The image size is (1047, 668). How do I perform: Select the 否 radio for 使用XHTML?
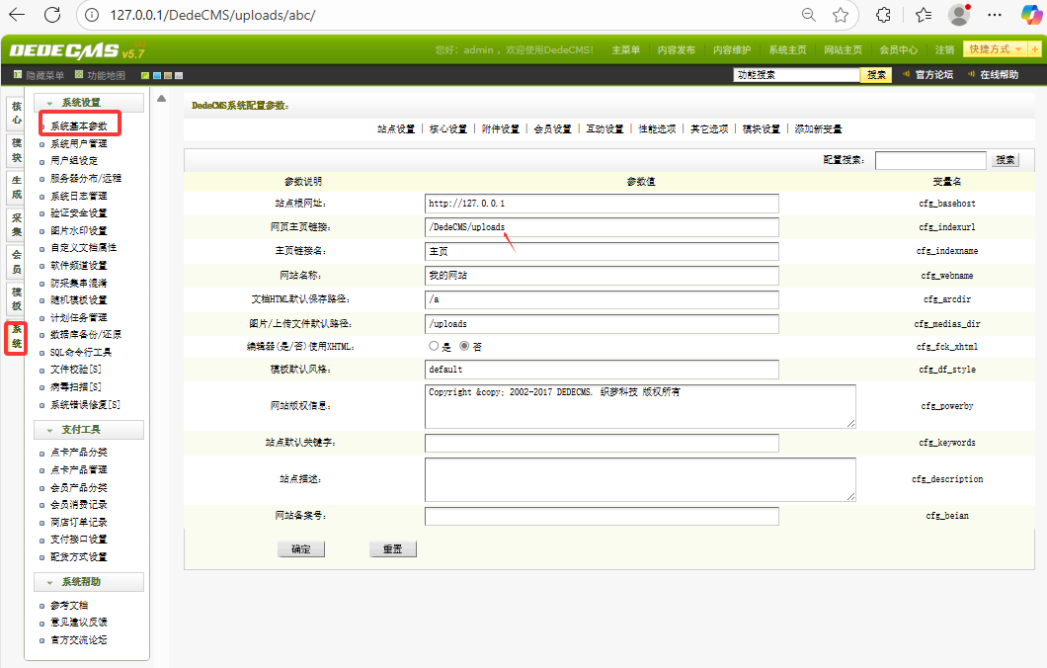click(x=464, y=346)
